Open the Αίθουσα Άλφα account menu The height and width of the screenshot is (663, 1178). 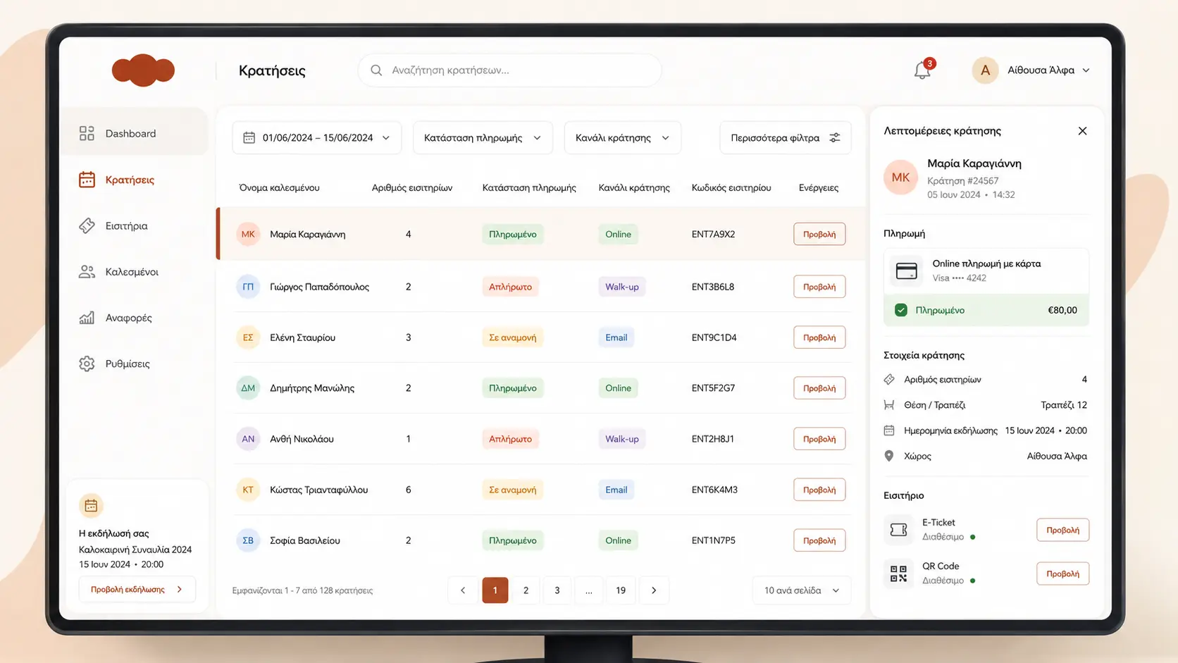tap(1031, 70)
